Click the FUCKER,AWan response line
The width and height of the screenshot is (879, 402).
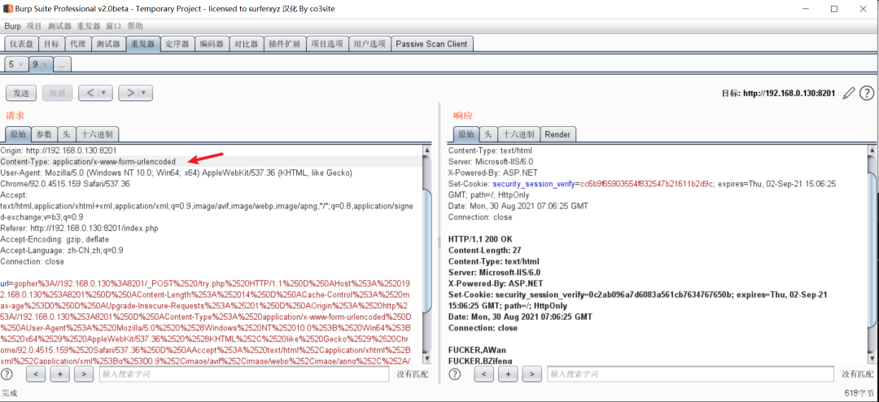tap(477, 350)
